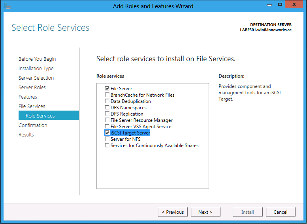
Task: Tick the DFS Namespaces checkbox
Action: 107,108
